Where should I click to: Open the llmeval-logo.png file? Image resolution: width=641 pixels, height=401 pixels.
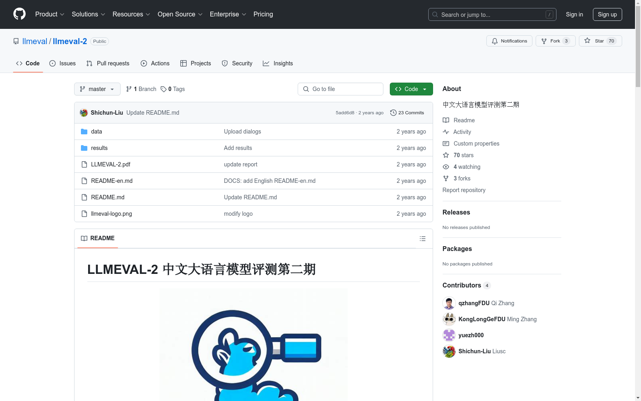click(x=111, y=214)
